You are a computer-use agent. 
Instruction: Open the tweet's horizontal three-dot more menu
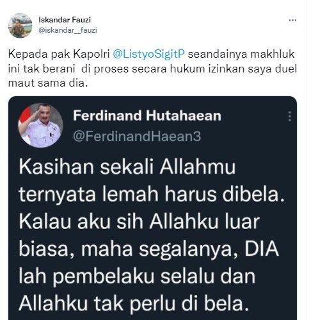coord(292,21)
